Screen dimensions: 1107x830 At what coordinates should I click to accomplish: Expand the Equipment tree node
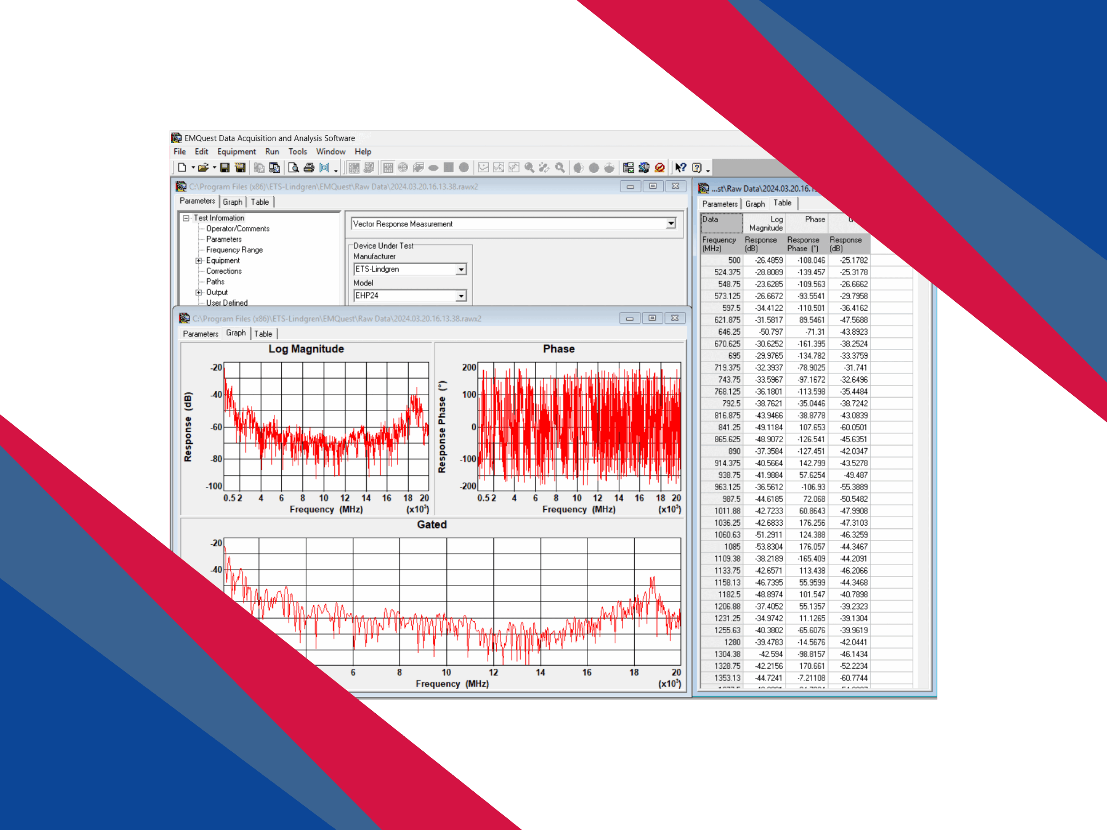(198, 261)
